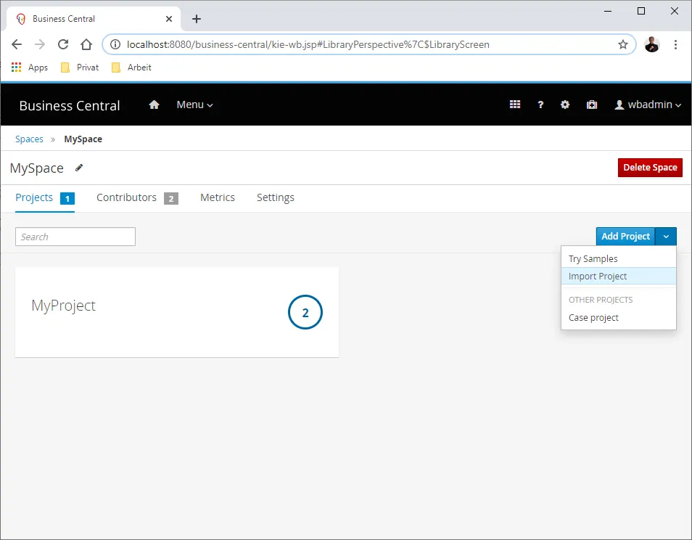Open the apps grid icon in header
This screenshot has height=540, width=692.
[514, 105]
